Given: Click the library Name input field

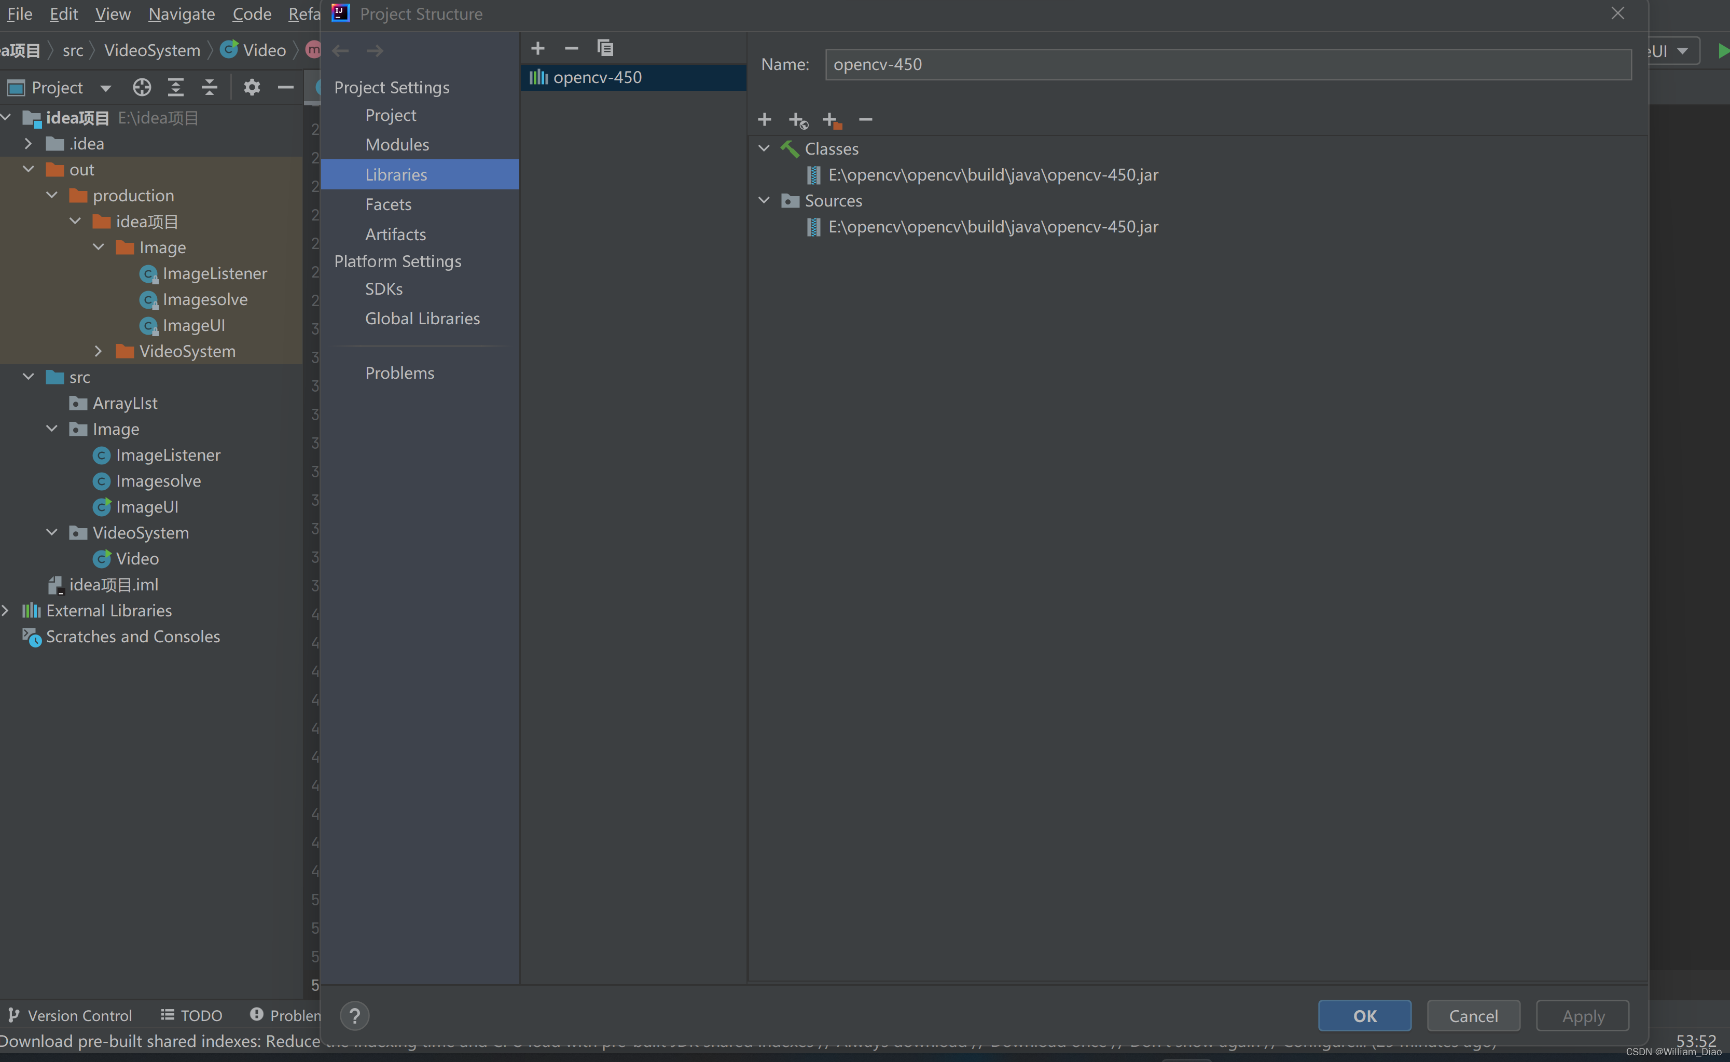Looking at the screenshot, I should tap(1227, 65).
